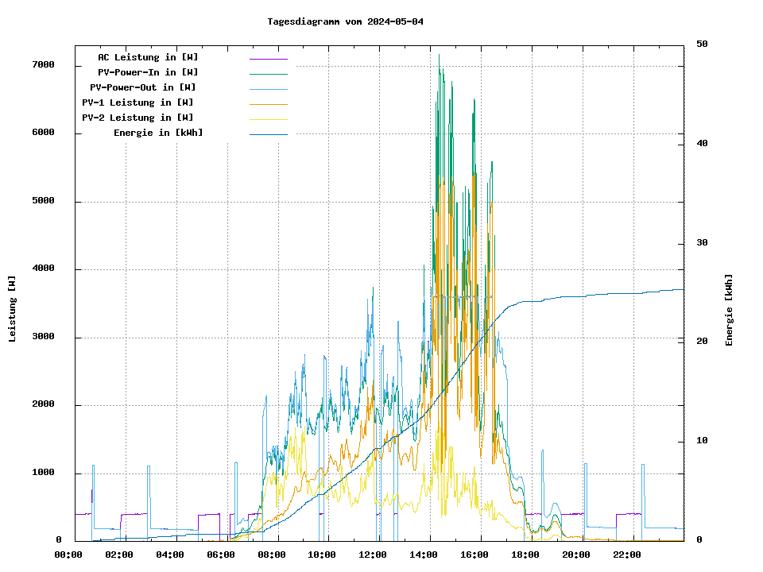This screenshot has height=572, width=763.
Task: Click the 3000 tick on the power axis
Action: tap(42, 337)
